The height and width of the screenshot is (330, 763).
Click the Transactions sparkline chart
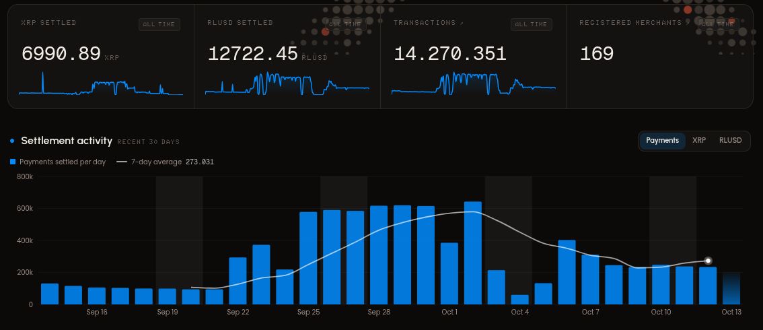474,84
